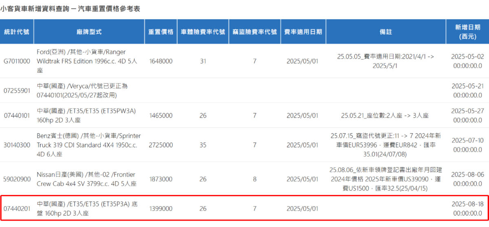The height and width of the screenshot is (227, 489).
Task: Select the replacement price 1399000 cell
Action: [161, 208]
